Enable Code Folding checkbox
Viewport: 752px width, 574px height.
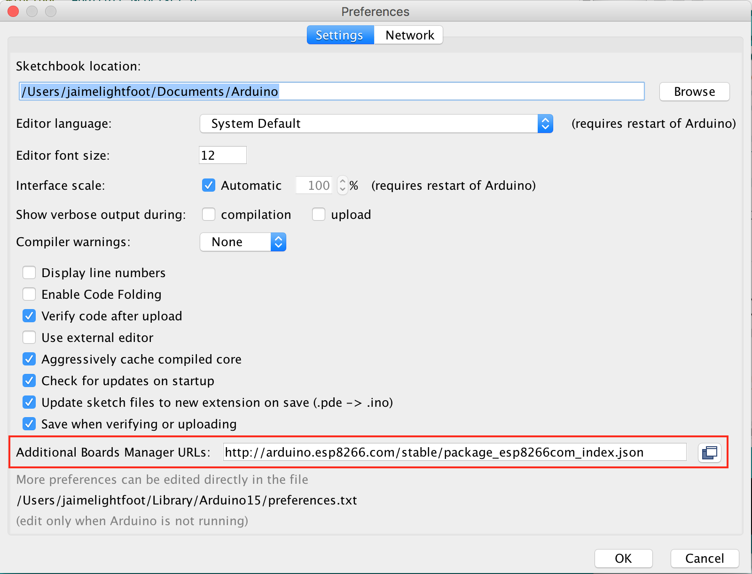(29, 294)
